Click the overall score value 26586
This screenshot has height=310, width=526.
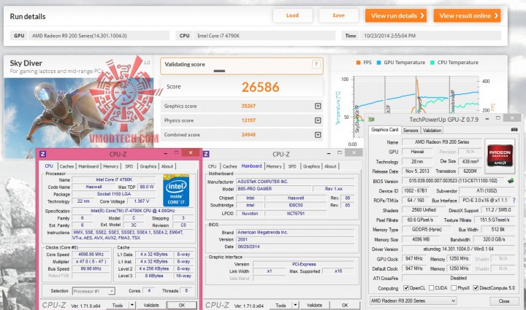coord(260,87)
